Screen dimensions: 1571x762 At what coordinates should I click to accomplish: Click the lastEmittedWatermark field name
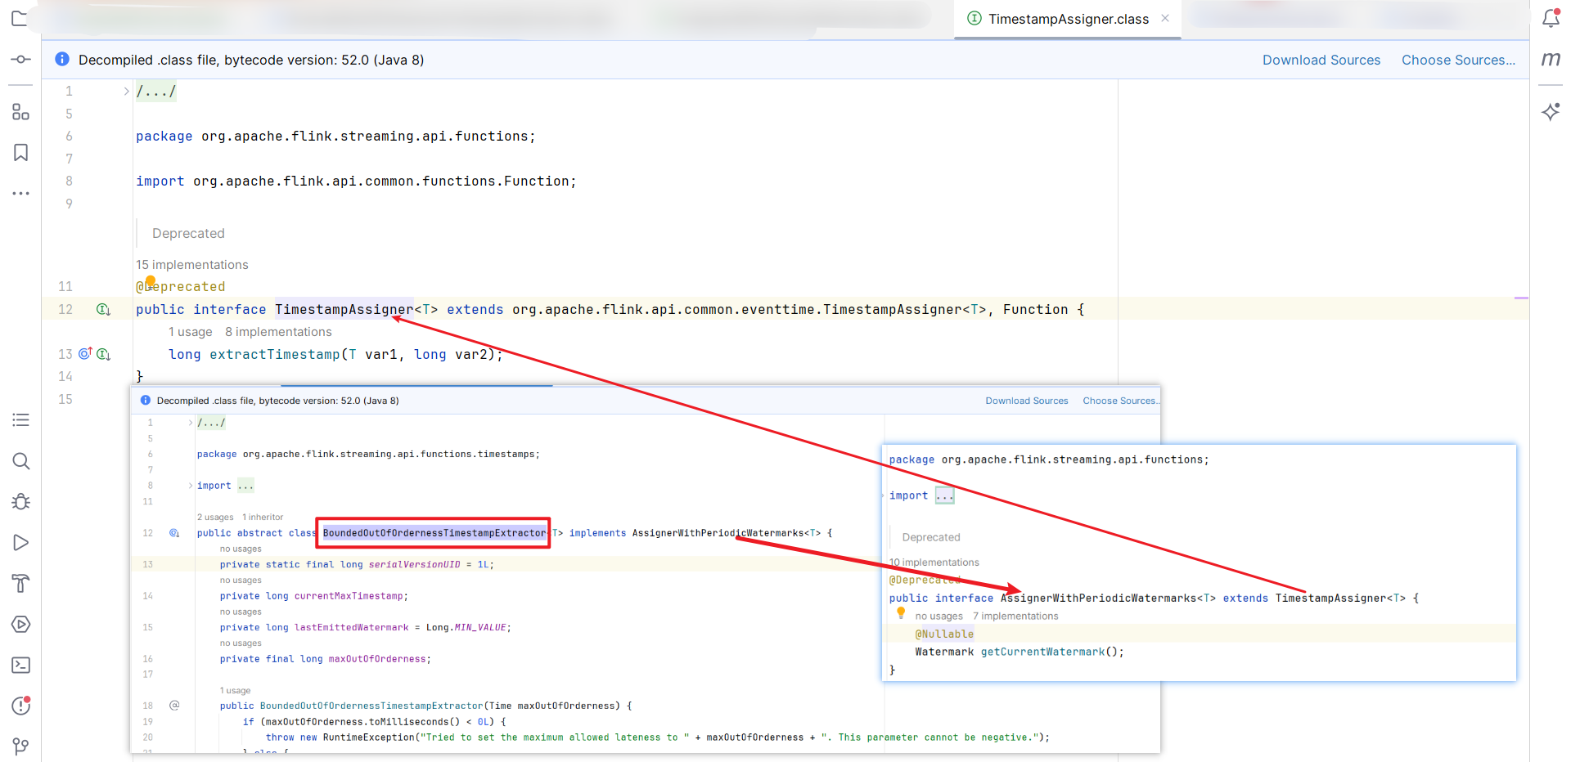click(351, 628)
